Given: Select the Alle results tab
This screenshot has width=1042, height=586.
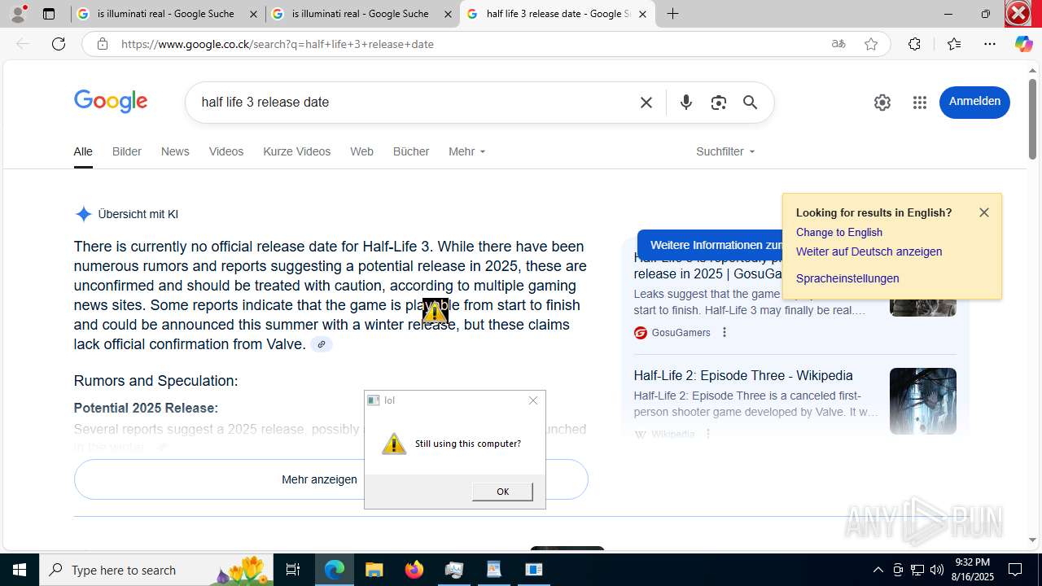Looking at the screenshot, I should tap(83, 151).
